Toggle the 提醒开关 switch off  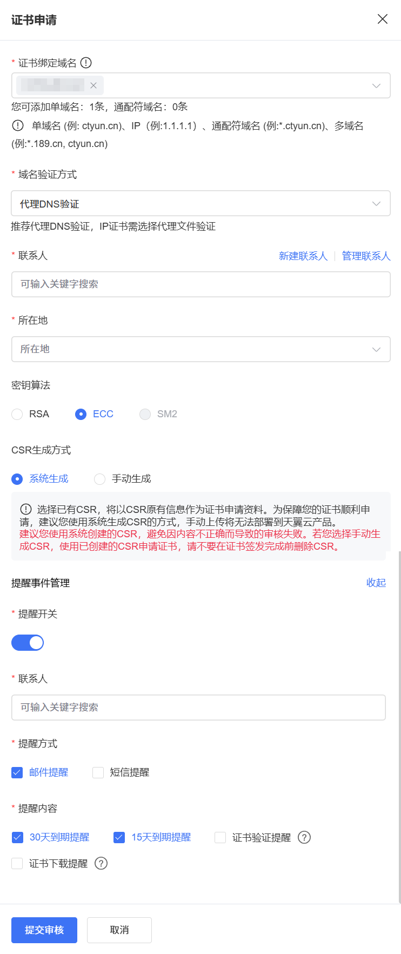pos(28,643)
